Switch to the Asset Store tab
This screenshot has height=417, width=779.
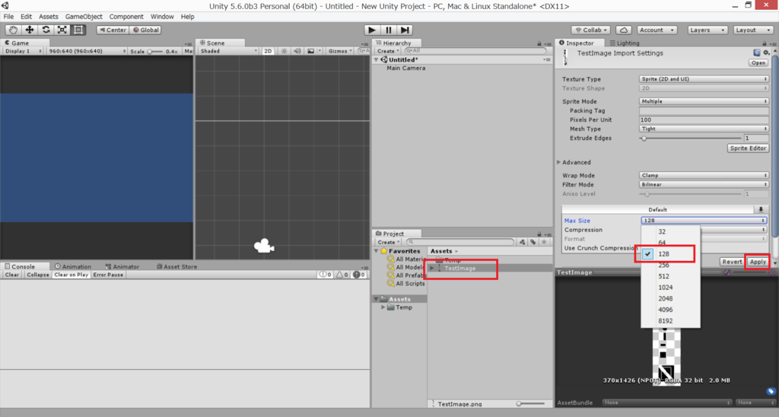[176, 266]
